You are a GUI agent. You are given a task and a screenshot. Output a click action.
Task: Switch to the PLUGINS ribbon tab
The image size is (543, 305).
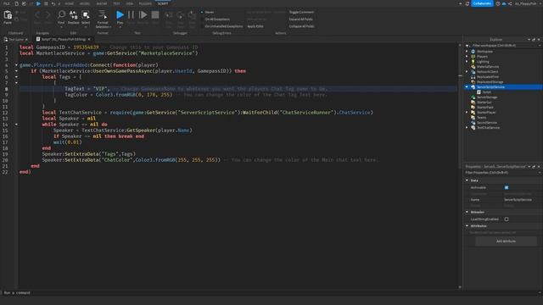145,3
